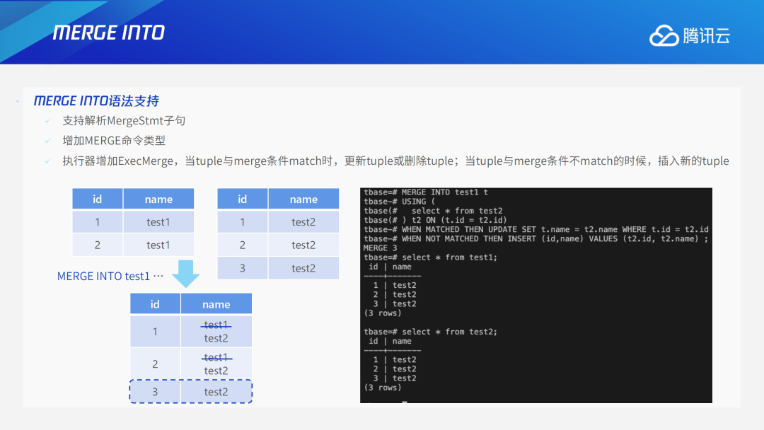Click the 'MERGE INTO test1 …' label

(110, 276)
